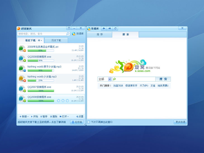This screenshot has height=153, width=204.
Task: Open hot search link 扣篮对决
Action: [x=118, y=86]
